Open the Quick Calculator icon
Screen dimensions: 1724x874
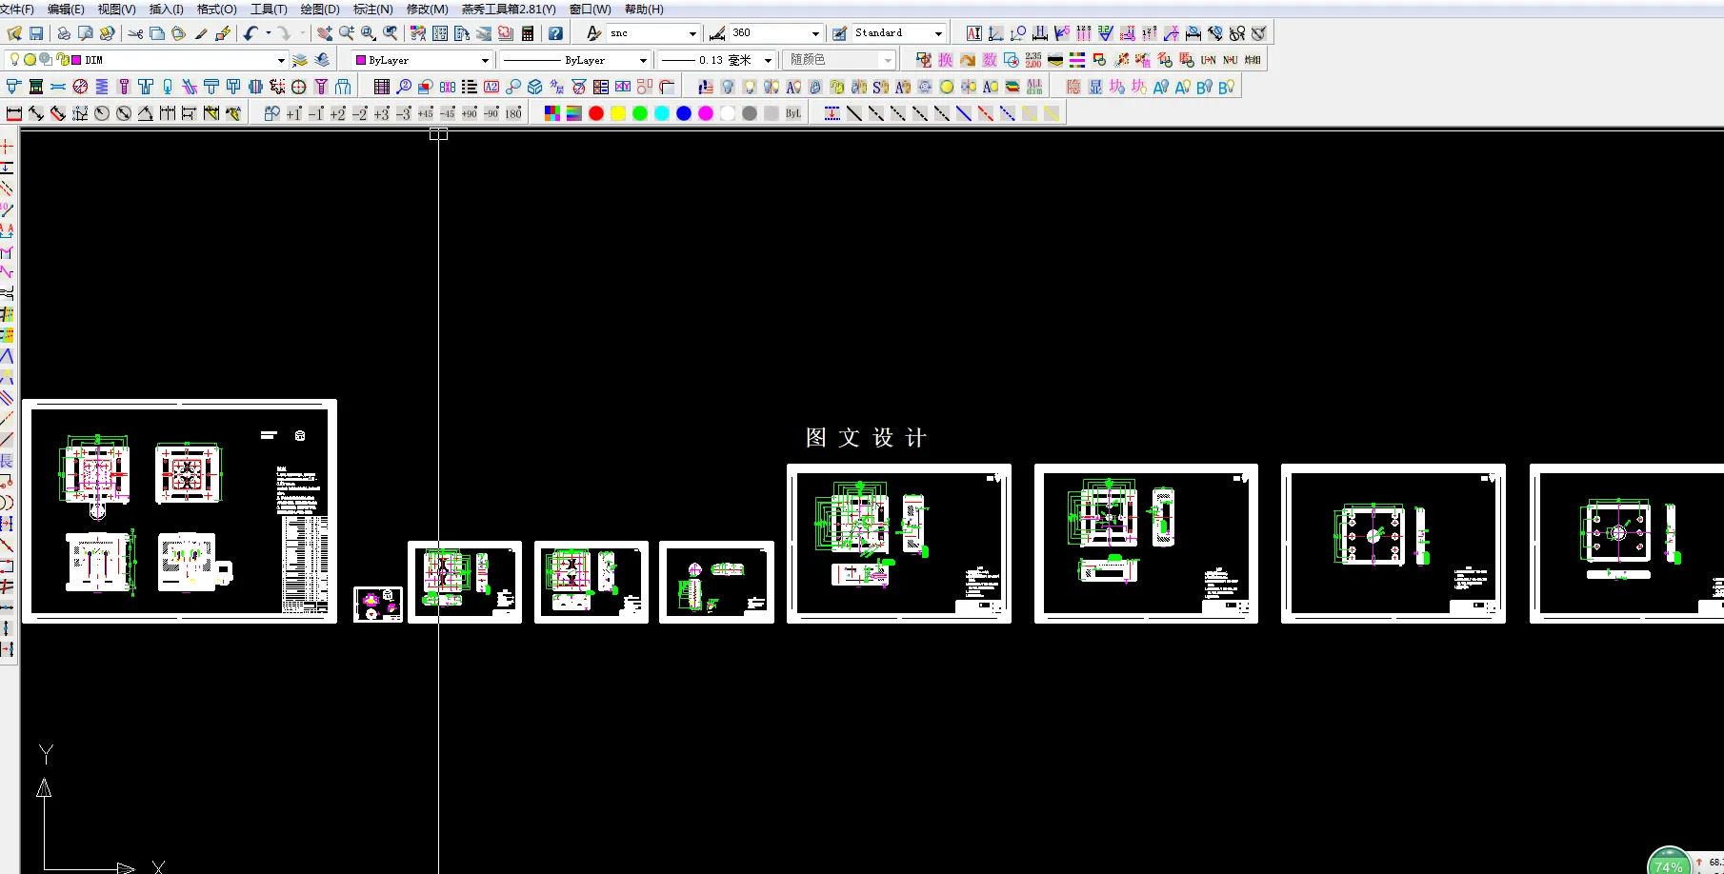click(528, 33)
